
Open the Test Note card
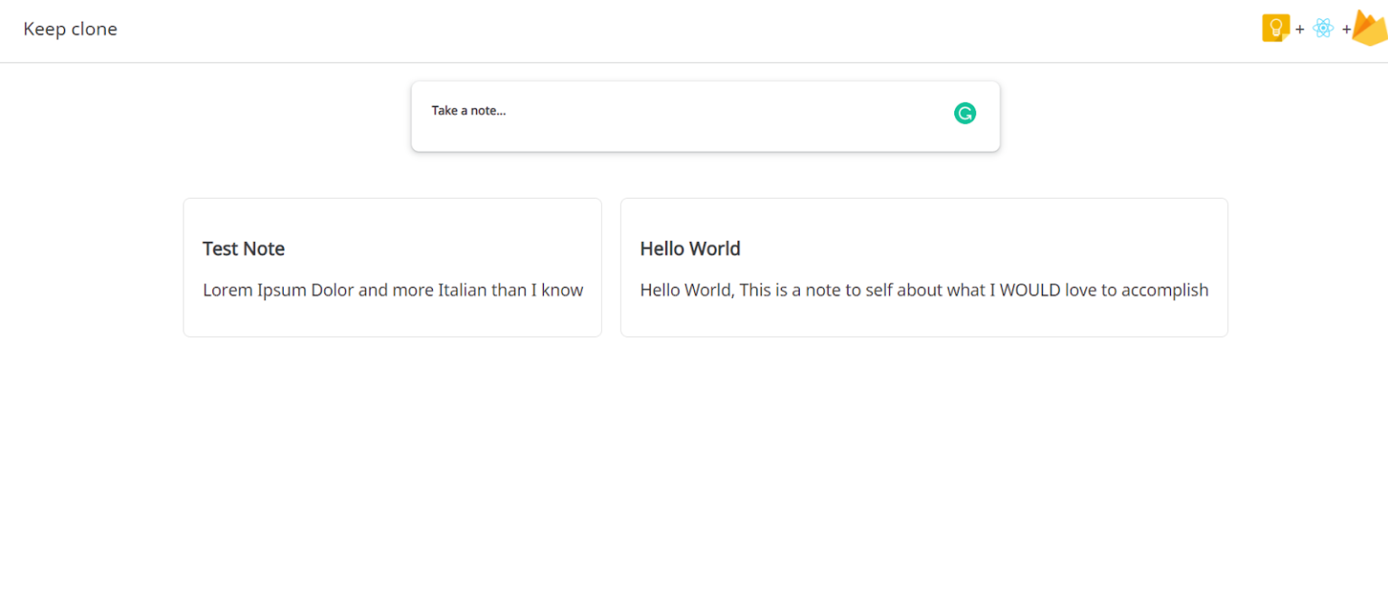click(392, 267)
